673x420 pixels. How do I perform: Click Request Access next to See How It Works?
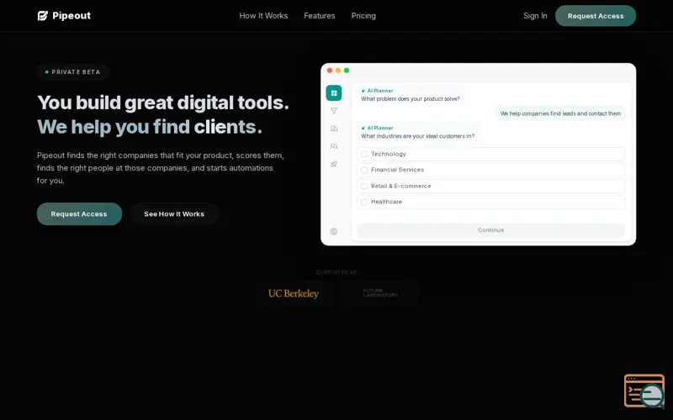tap(79, 214)
